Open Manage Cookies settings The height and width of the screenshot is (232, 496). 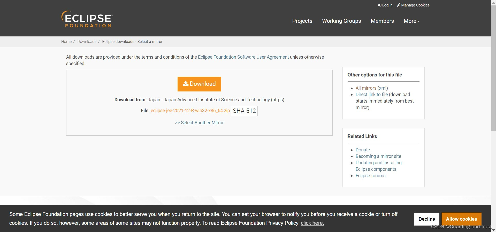coord(413,5)
